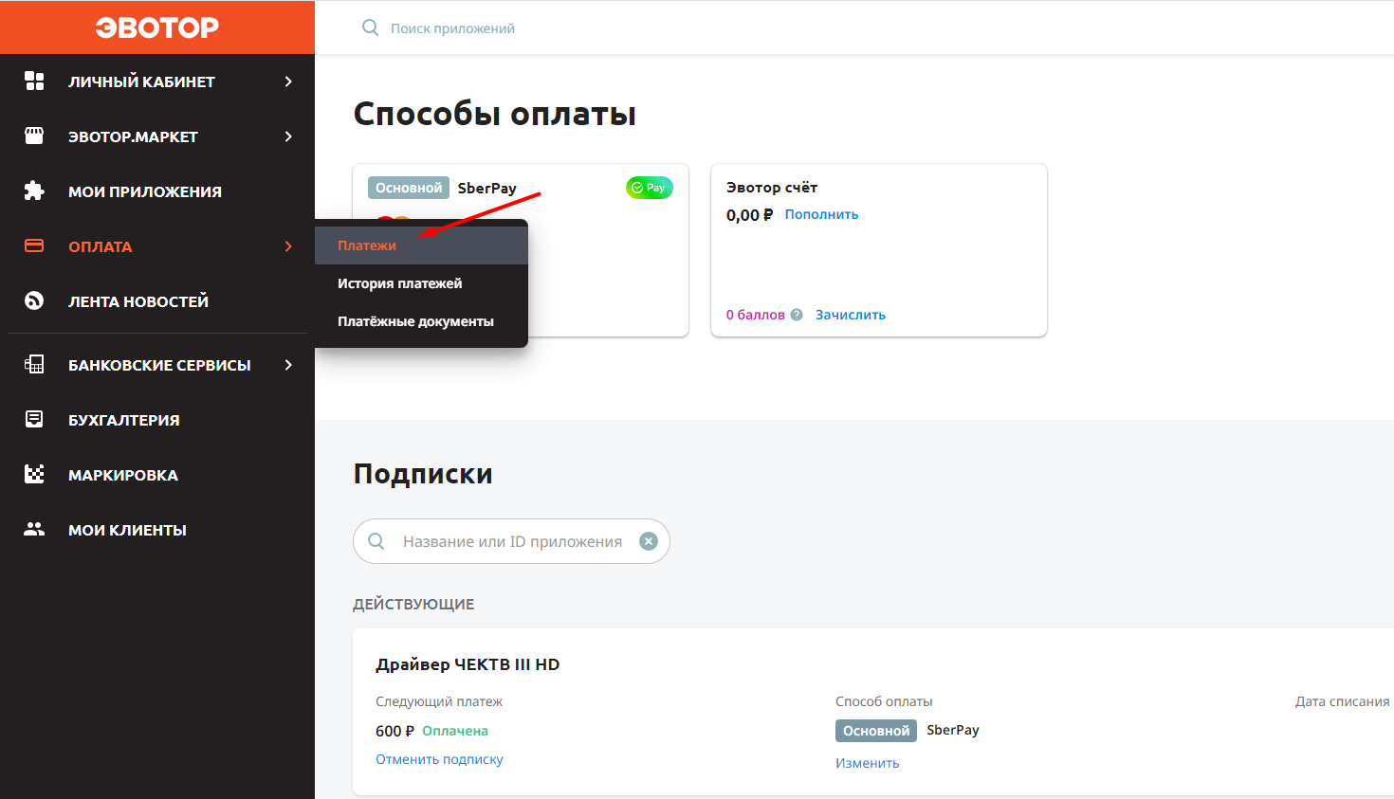Click Отменить подписку link
The width and height of the screenshot is (1394, 799).
click(439, 759)
